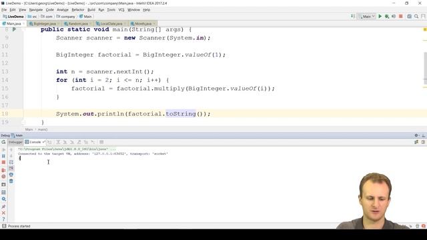Hide the Debug tool window
This screenshot has width=427, height=240.
[423, 135]
